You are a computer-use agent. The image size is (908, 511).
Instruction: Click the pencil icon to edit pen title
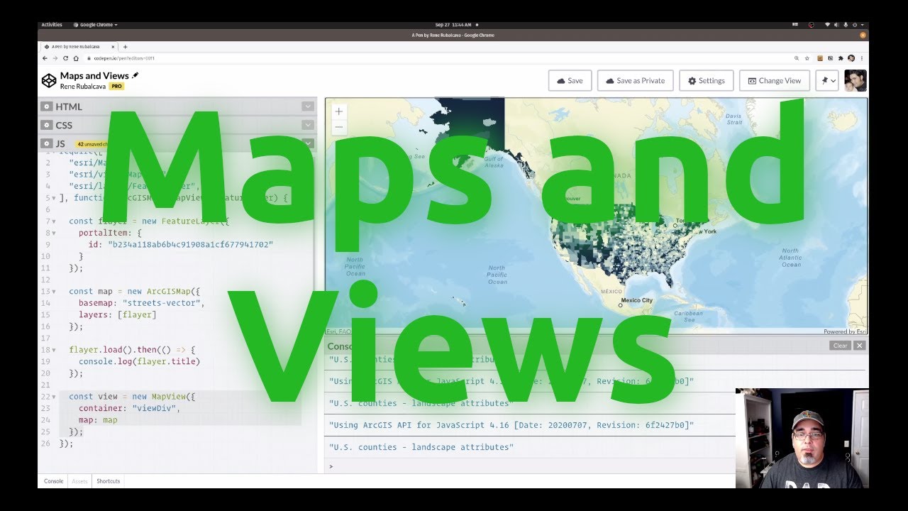tap(135, 75)
